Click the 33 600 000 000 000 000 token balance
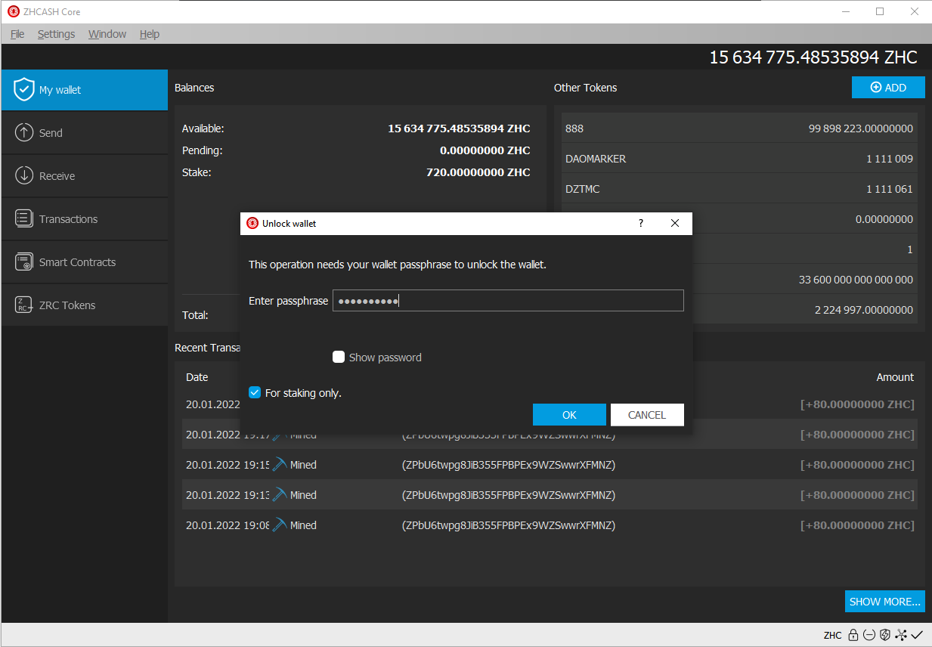The height and width of the screenshot is (647, 932). click(x=856, y=280)
